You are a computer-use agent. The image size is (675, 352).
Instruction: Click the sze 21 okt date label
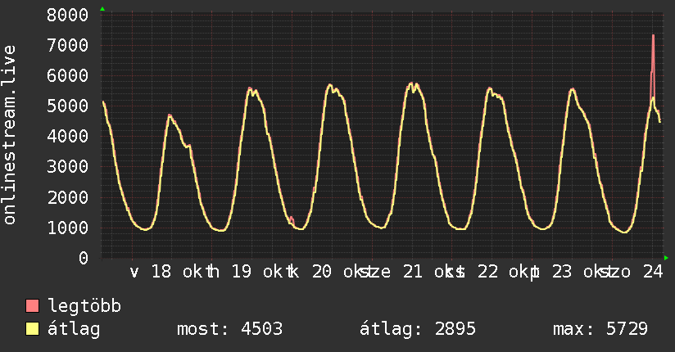410,272
